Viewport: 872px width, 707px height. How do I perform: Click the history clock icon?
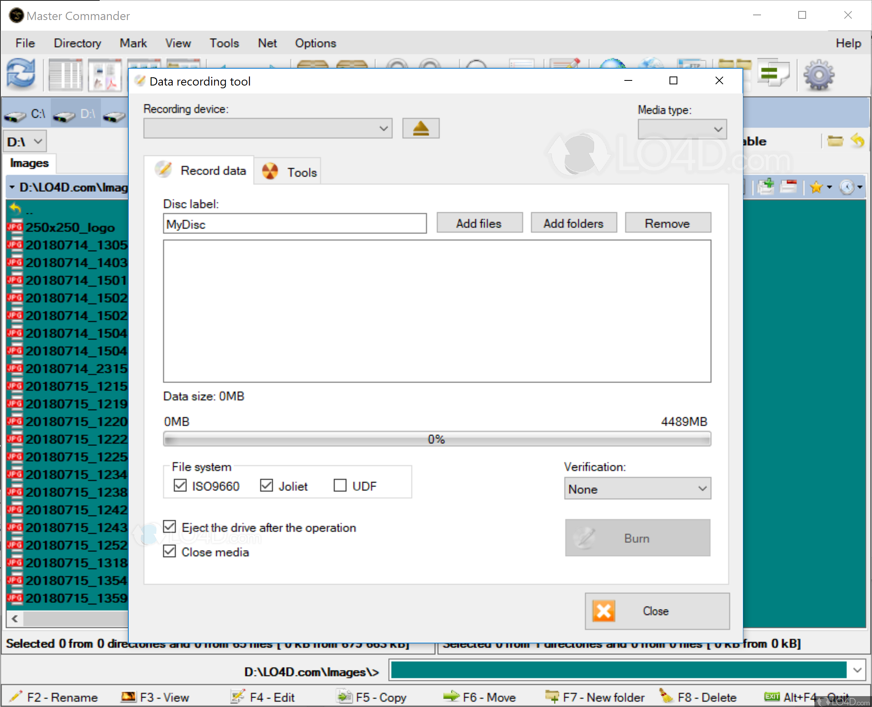pos(846,187)
